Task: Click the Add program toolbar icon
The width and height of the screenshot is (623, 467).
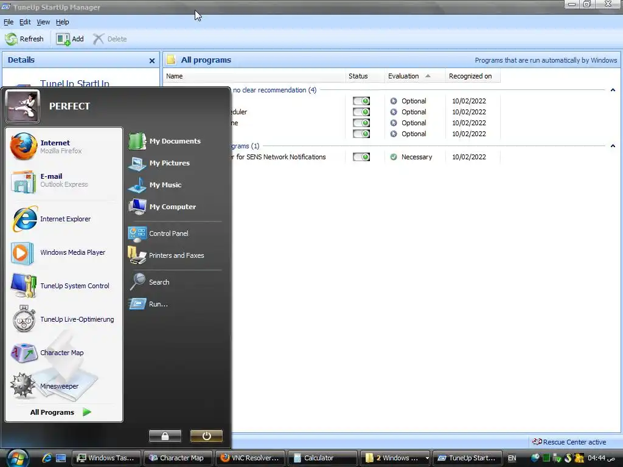Action: click(63, 39)
